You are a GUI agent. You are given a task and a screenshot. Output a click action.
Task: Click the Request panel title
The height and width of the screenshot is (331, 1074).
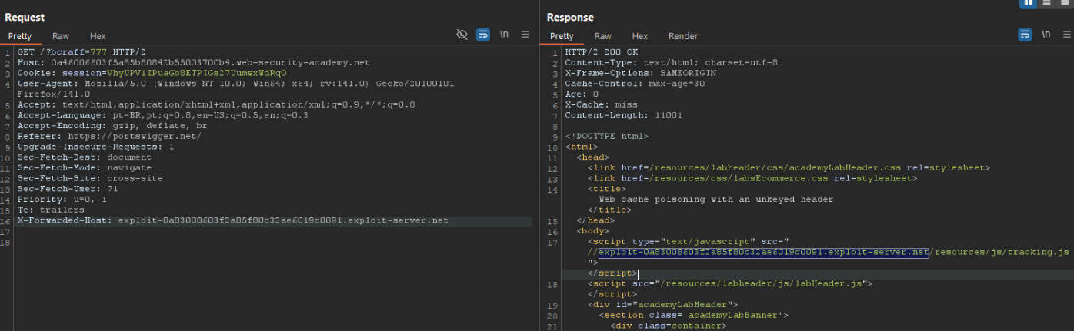[25, 17]
